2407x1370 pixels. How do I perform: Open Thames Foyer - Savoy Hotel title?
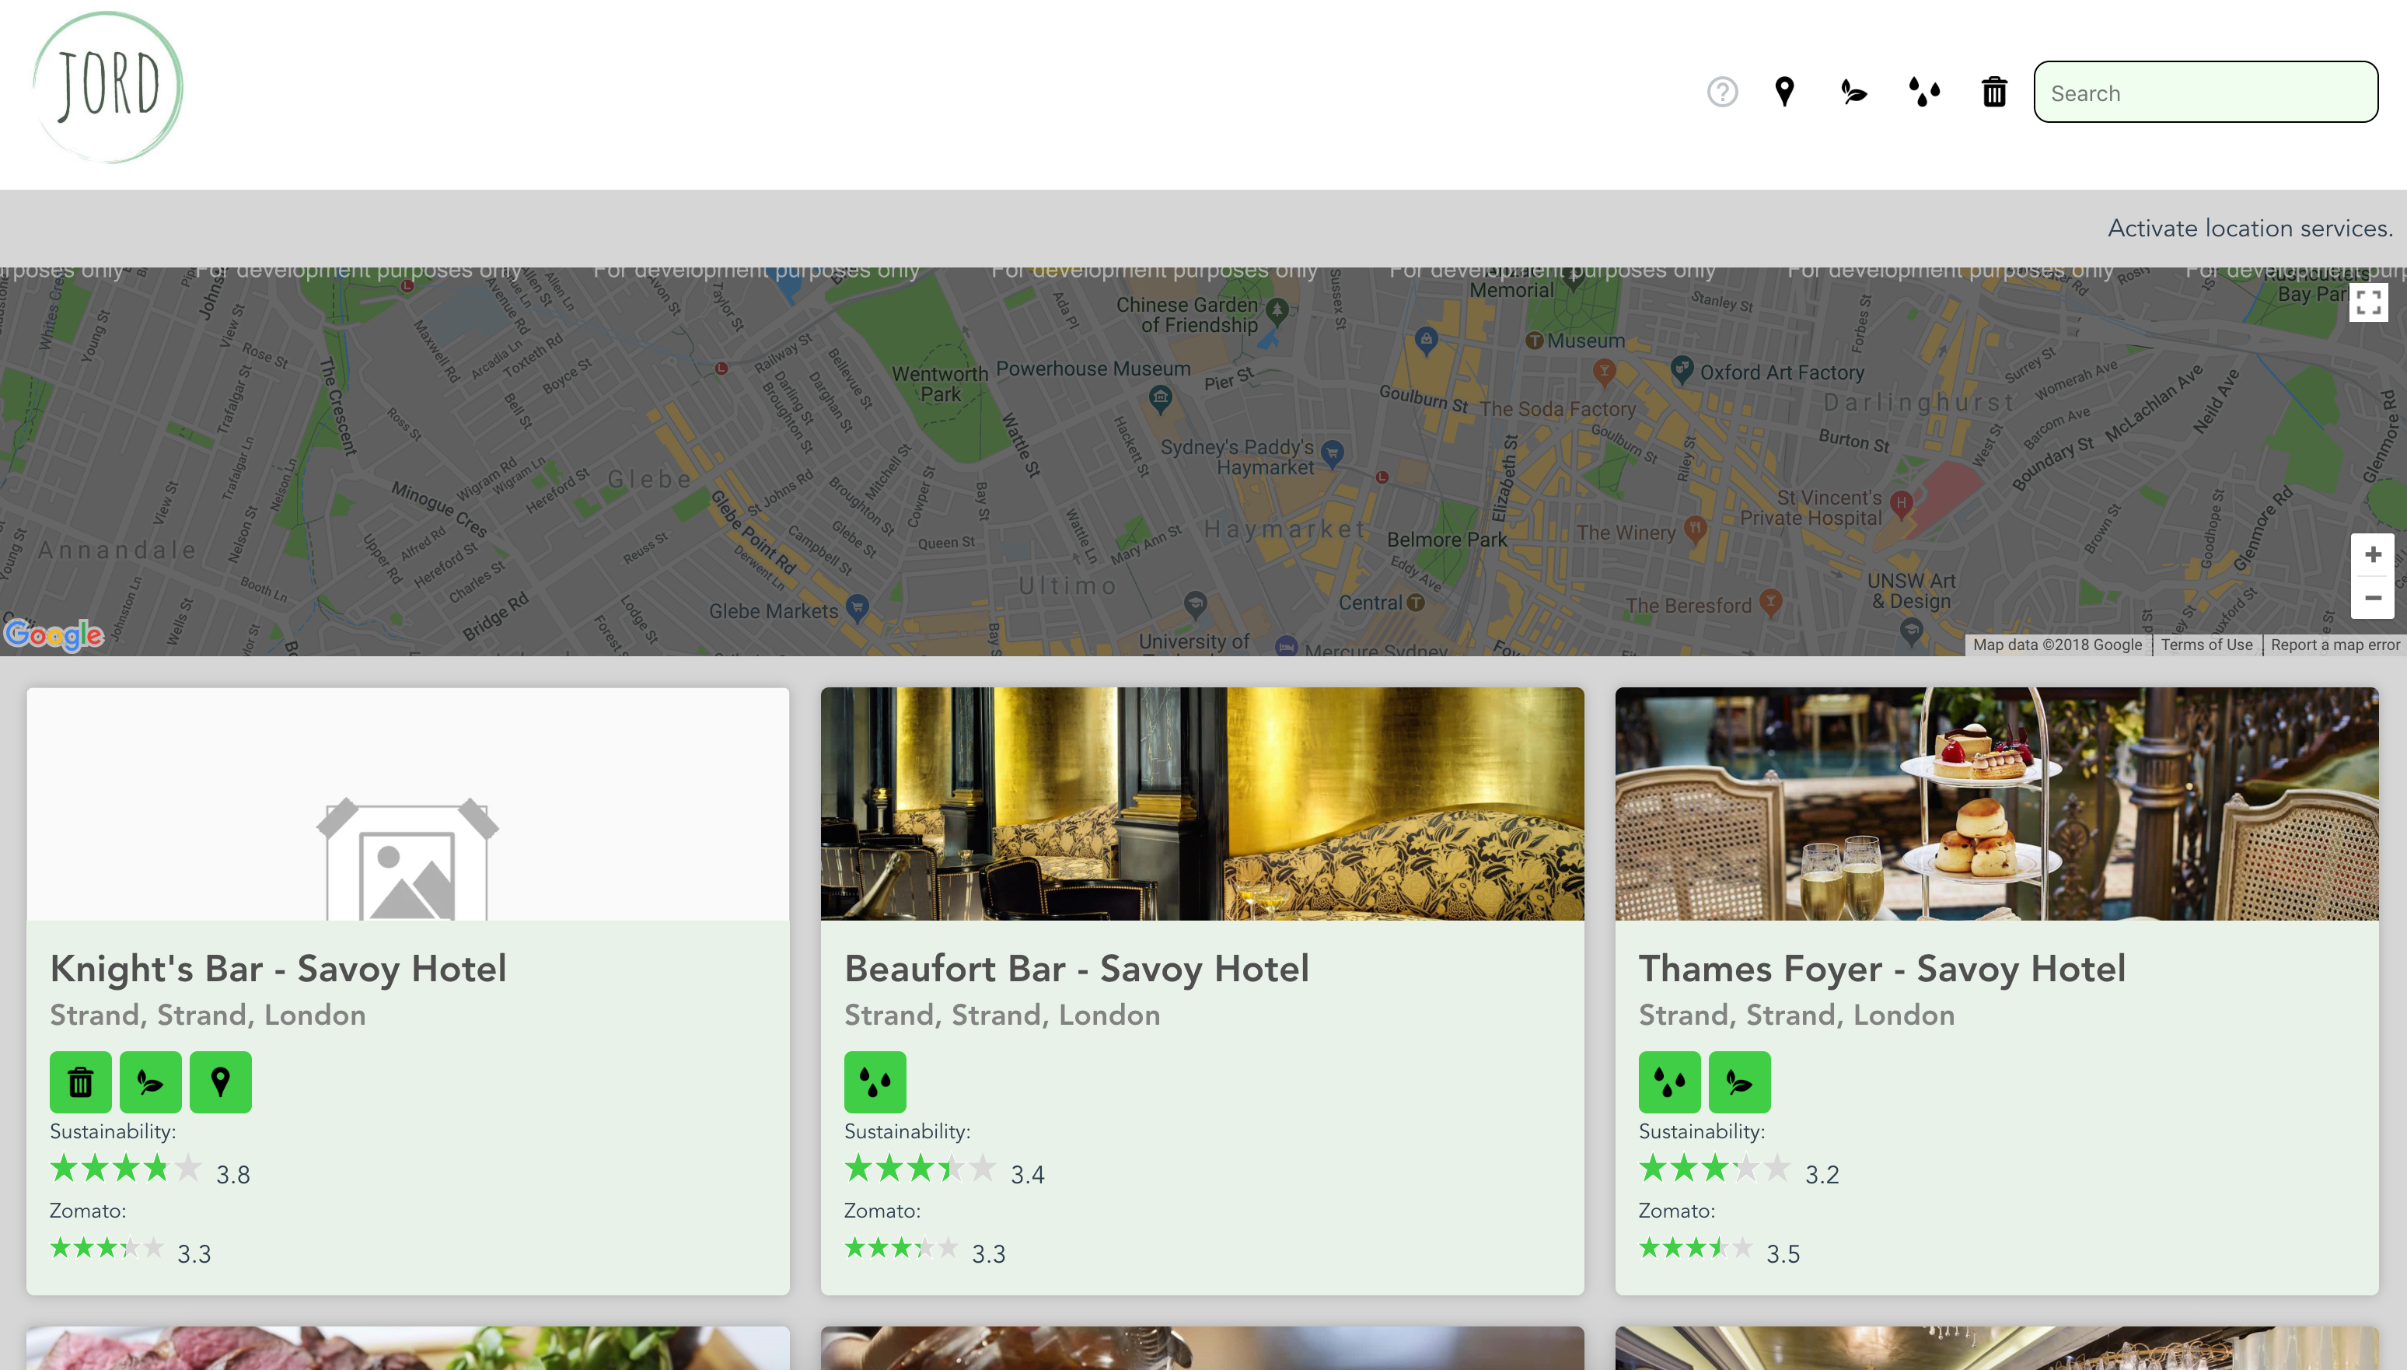(1881, 968)
